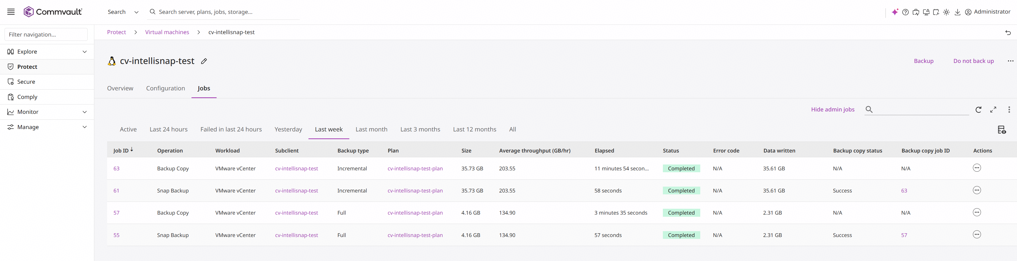Viewport: 1017px width, 261px height.
Task: Click the magnifier icon in jobs search
Action: (x=869, y=109)
